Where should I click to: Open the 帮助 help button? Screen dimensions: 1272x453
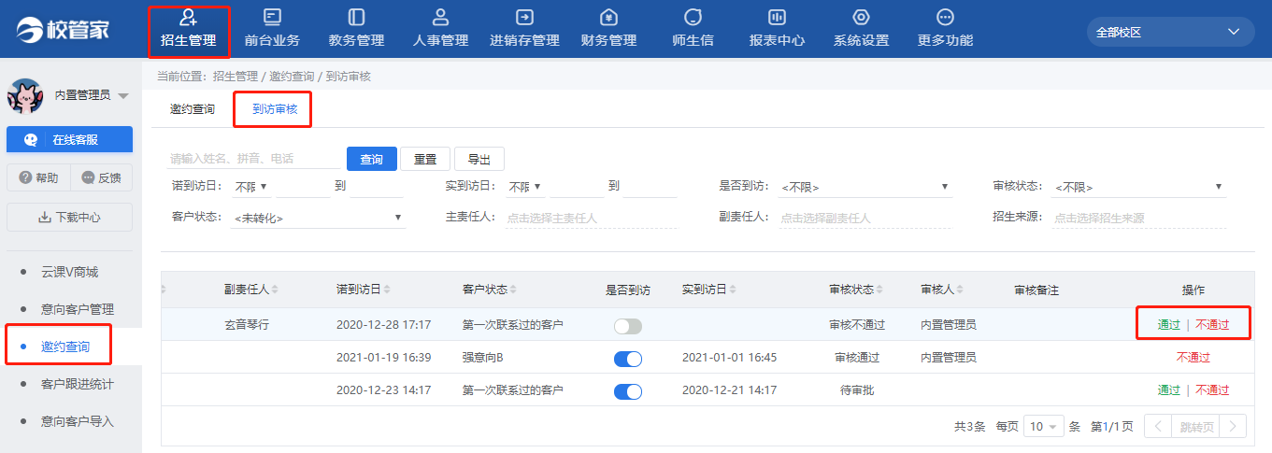click(36, 177)
